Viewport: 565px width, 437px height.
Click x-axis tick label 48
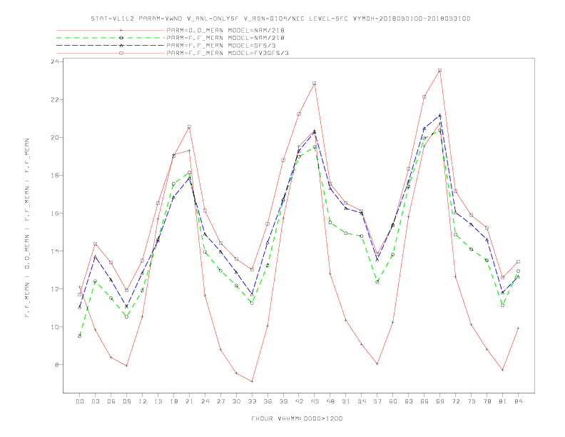330,401
